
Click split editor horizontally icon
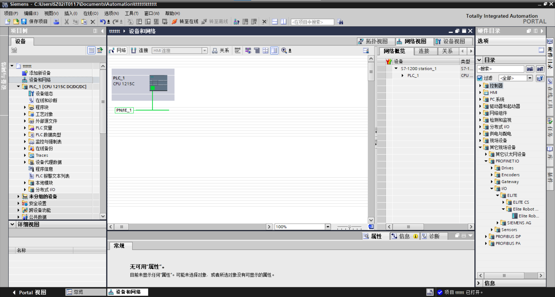(x=275, y=22)
